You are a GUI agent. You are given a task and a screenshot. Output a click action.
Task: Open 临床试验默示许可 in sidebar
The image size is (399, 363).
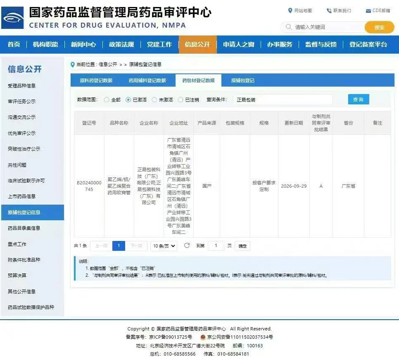click(26, 181)
